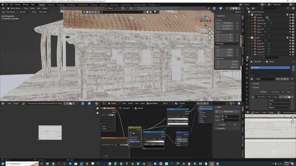Open XYZ Euler rotation mode dropdown
296x166 pixels.
pos(227,44)
